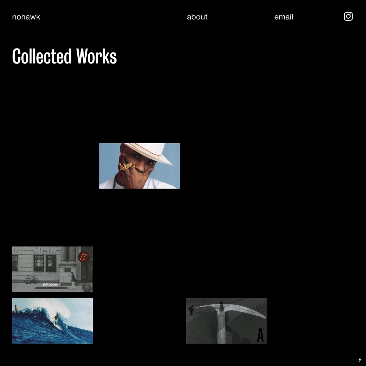This screenshot has width=366, height=366.
Task: Select the "email" item in the navigation bar
Action: [283, 17]
